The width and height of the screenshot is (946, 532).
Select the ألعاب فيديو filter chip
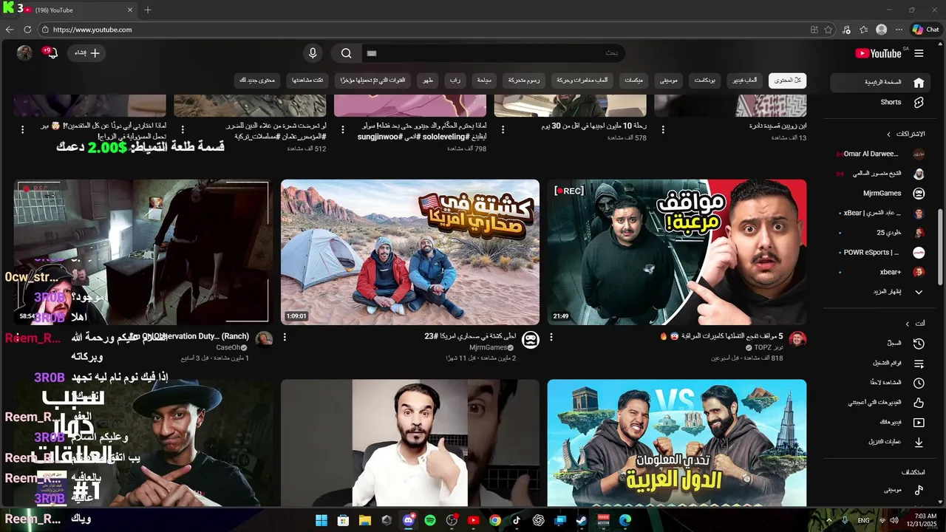pyautogui.click(x=745, y=80)
